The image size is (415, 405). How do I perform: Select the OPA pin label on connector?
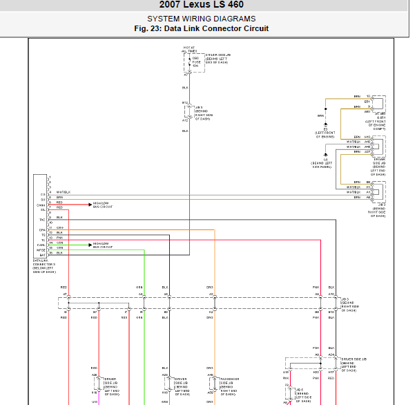click(42, 230)
